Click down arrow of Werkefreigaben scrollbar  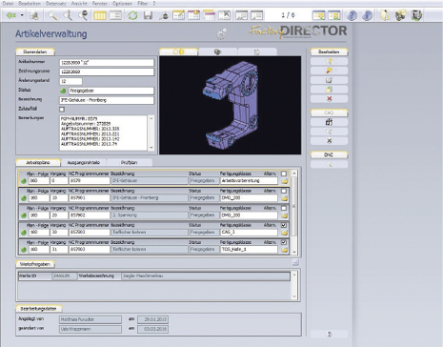[294, 296]
